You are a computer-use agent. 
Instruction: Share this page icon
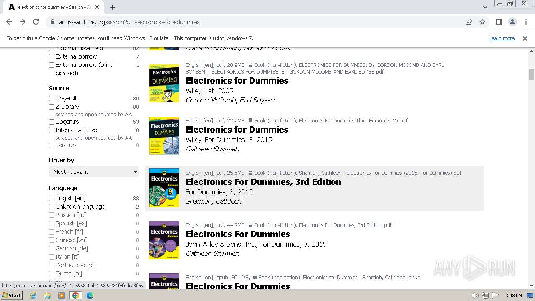(469, 22)
